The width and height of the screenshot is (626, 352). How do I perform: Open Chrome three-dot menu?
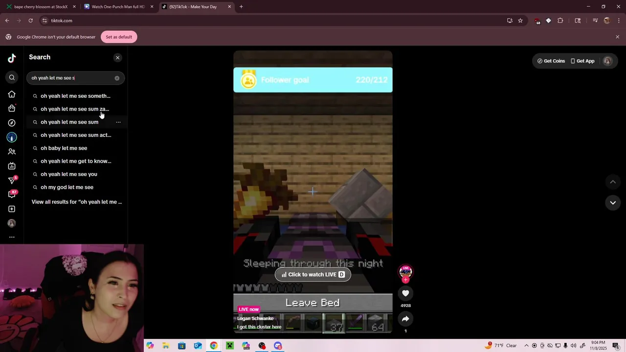click(618, 21)
